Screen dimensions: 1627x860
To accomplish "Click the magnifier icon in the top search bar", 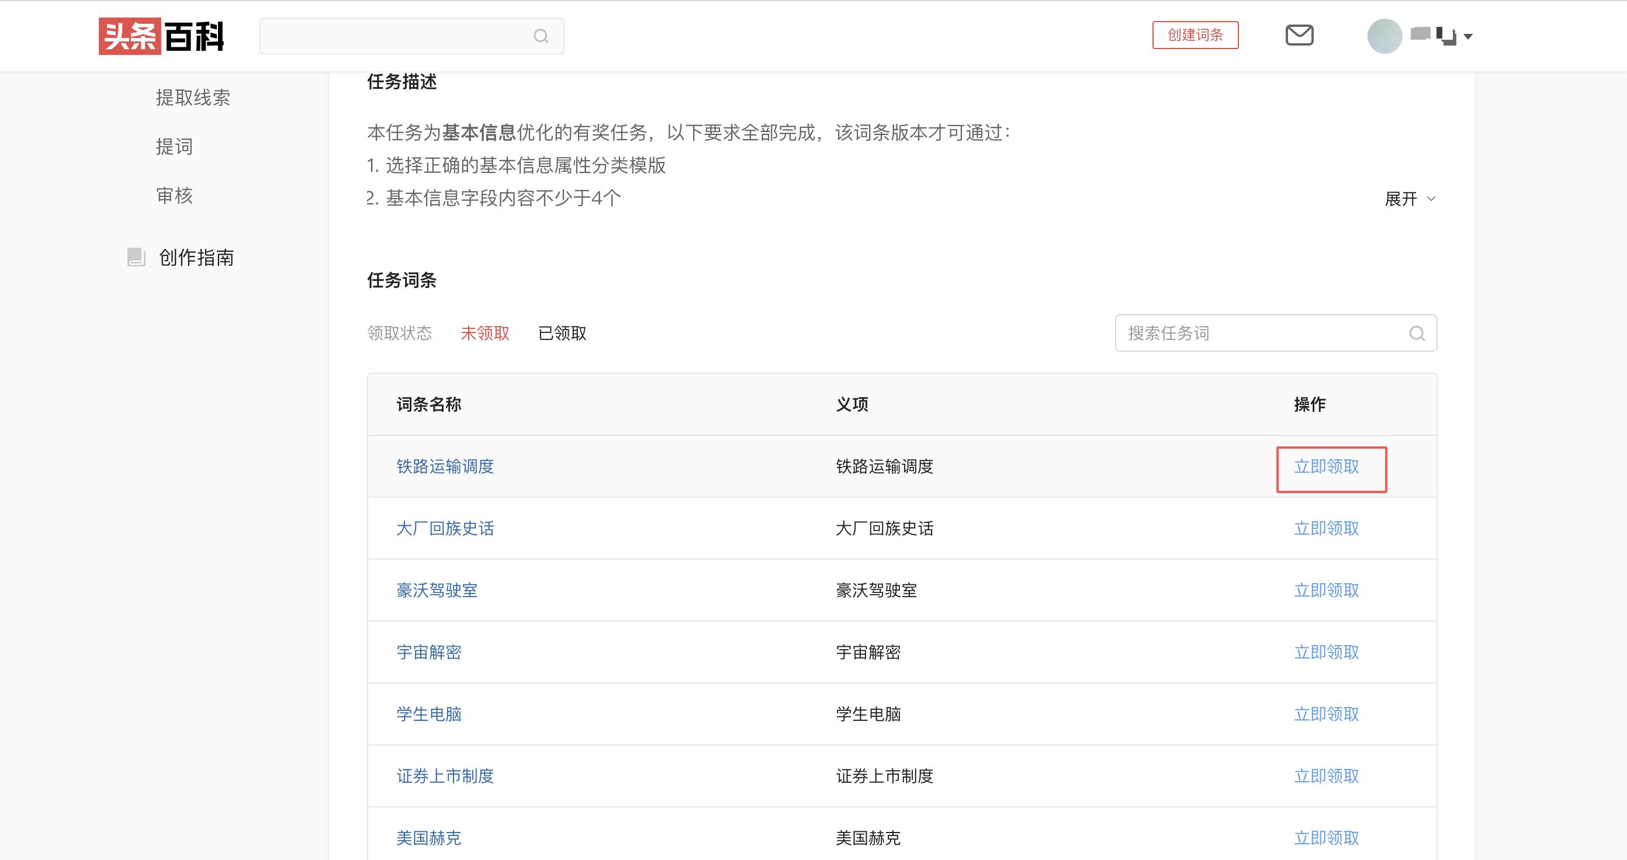I will point(541,36).
